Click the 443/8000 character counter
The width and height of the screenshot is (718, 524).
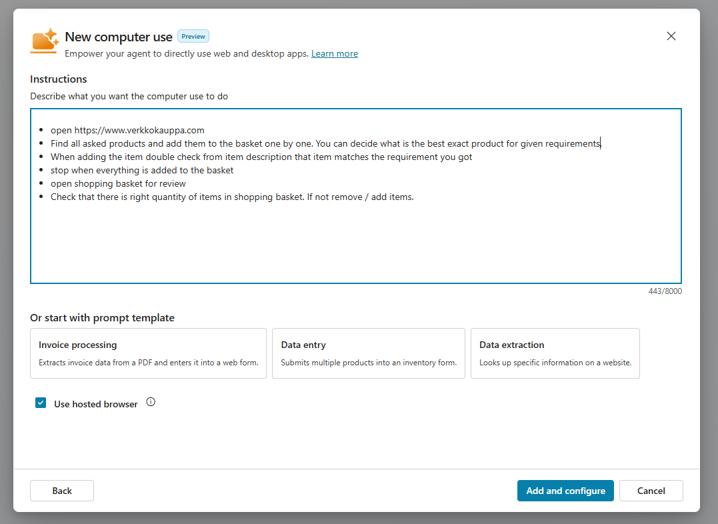(665, 291)
